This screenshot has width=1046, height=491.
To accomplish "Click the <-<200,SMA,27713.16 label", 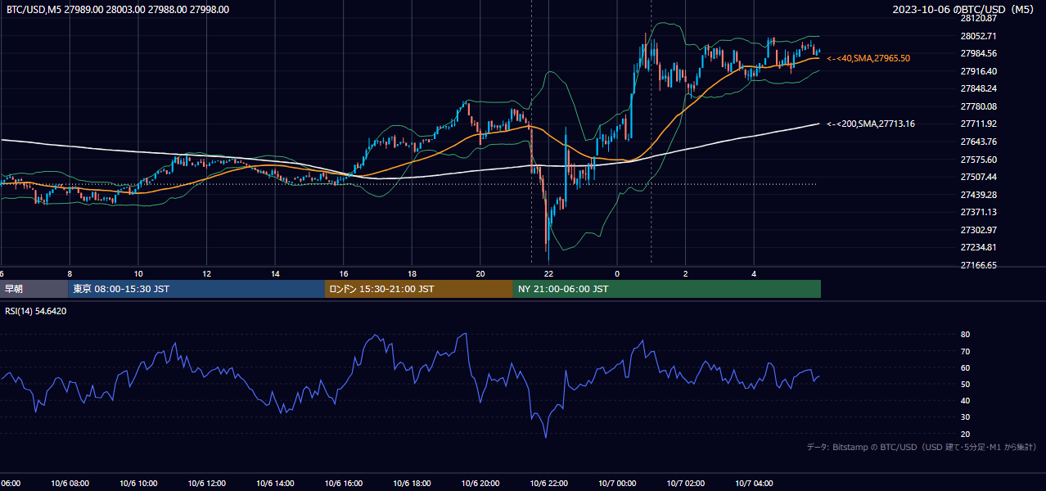I will tap(871, 124).
